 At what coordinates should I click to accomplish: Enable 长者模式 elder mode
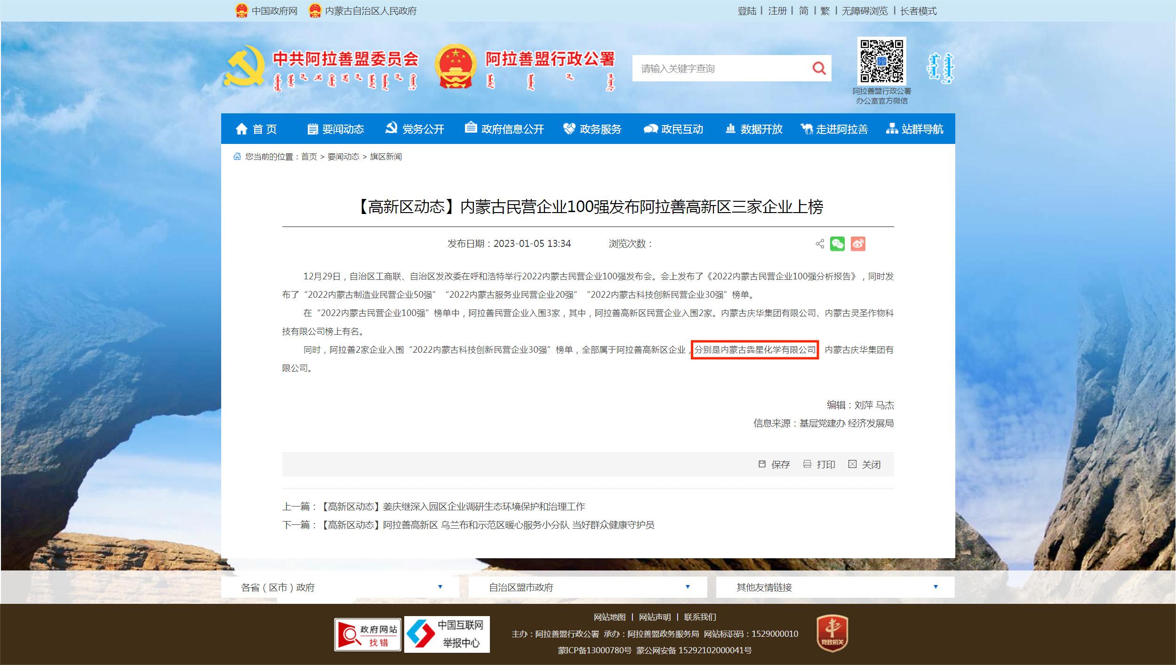[x=918, y=11]
